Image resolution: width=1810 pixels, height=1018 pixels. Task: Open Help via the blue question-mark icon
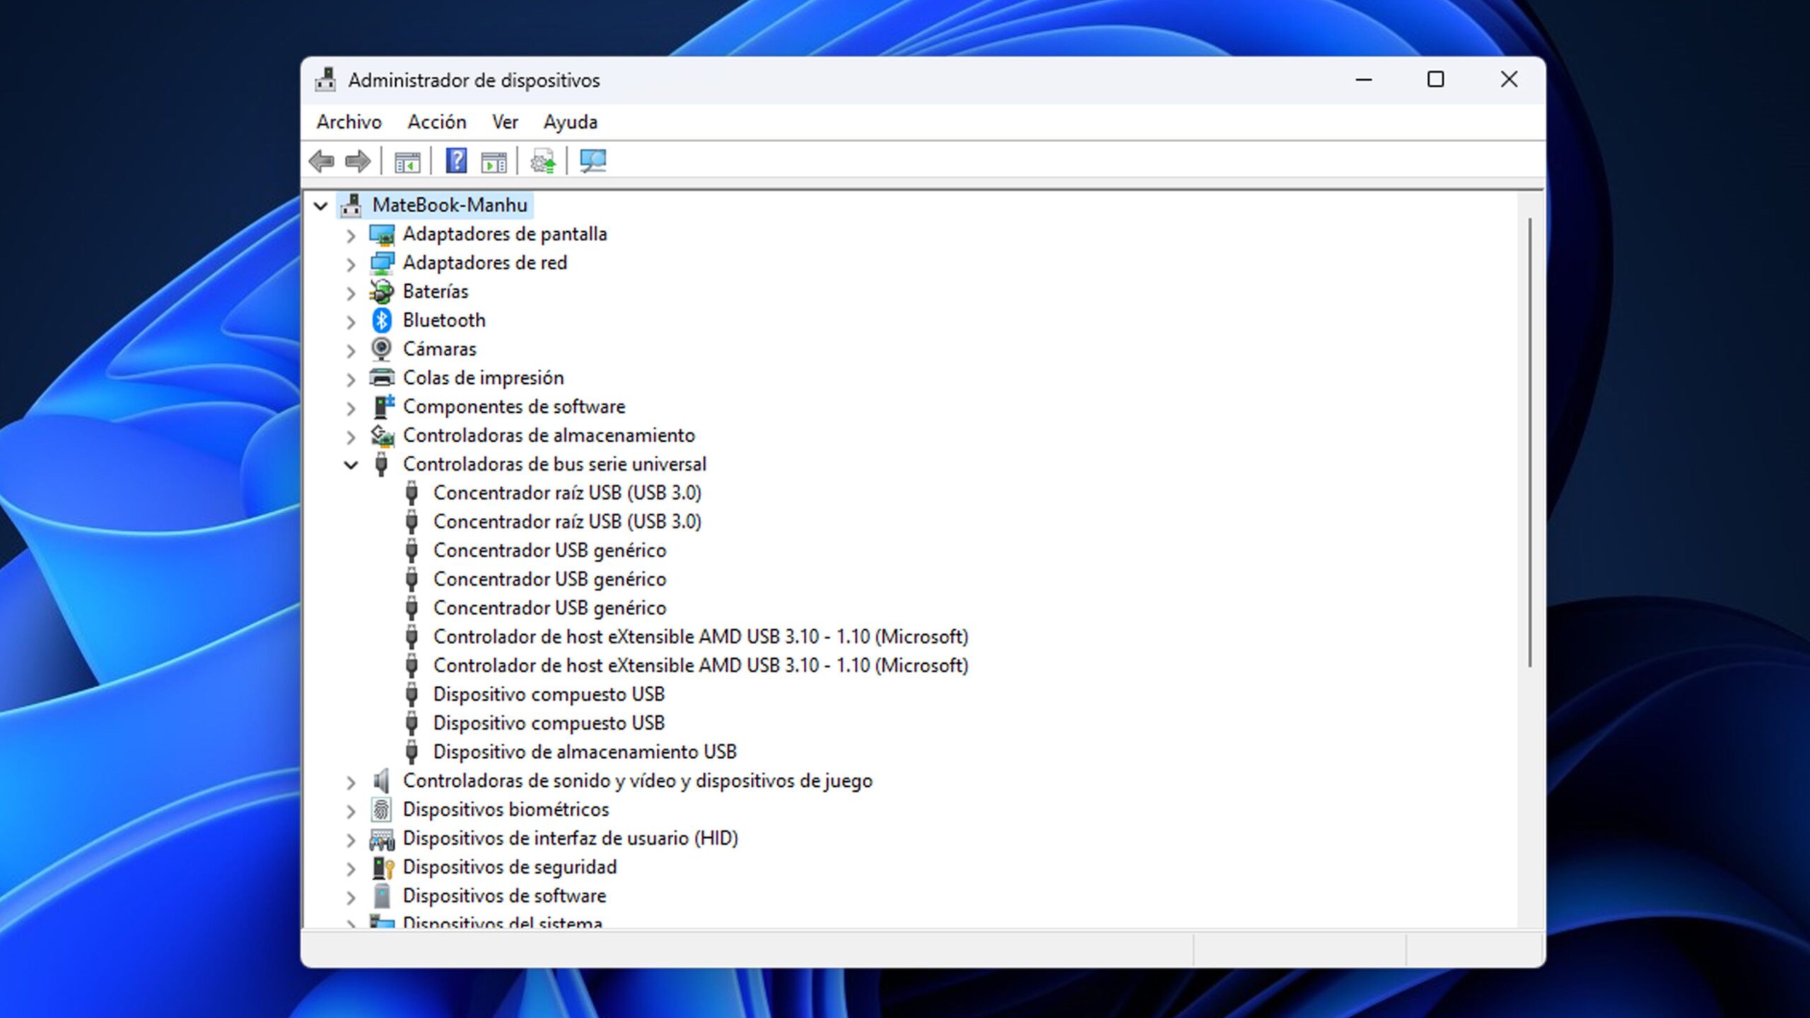pos(457,161)
